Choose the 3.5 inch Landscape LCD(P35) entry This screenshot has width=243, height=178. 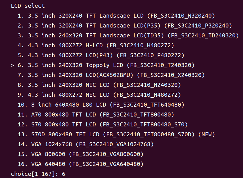pyautogui.click(x=125, y=26)
